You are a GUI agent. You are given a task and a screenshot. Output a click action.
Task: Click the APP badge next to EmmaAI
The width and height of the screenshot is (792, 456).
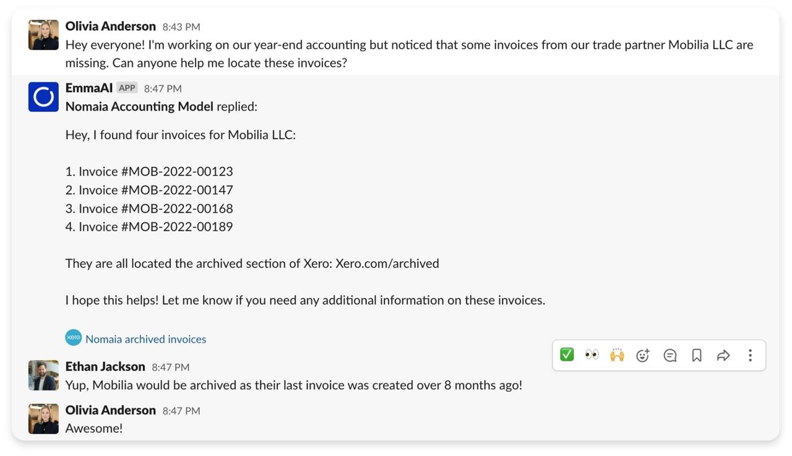coord(127,88)
